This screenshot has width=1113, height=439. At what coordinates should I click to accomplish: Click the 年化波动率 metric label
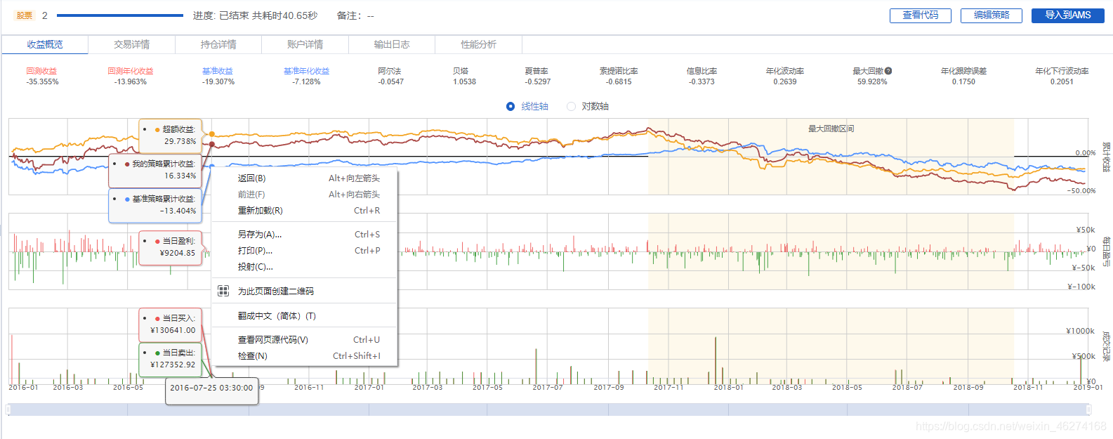click(785, 71)
